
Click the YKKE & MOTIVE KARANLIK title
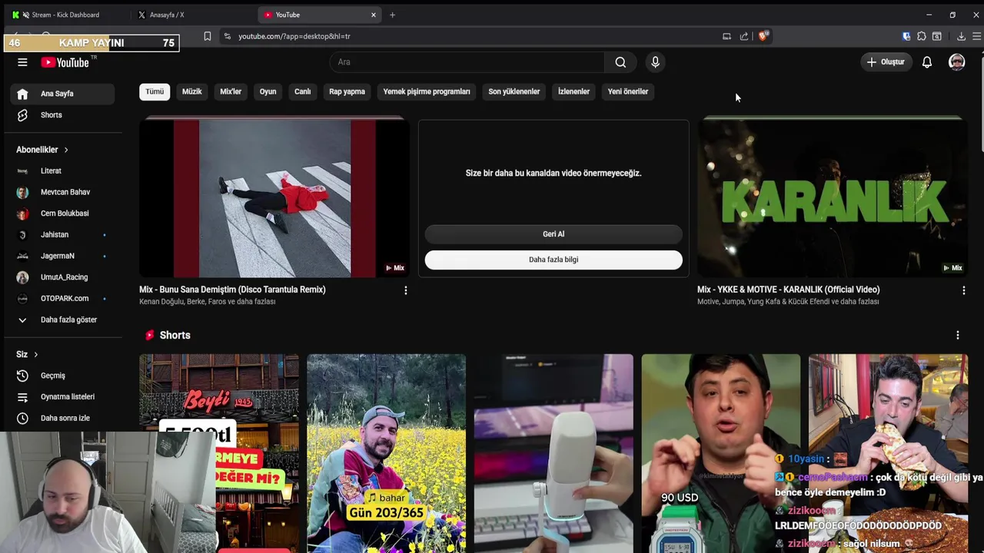(x=788, y=290)
